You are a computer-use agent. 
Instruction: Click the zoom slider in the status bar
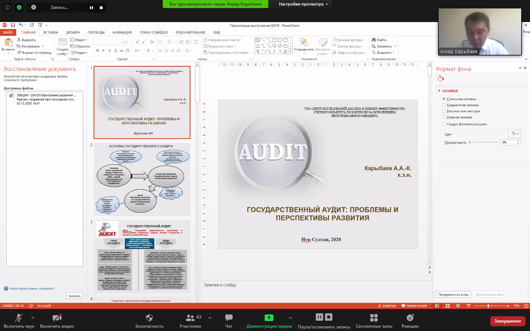pos(492,306)
